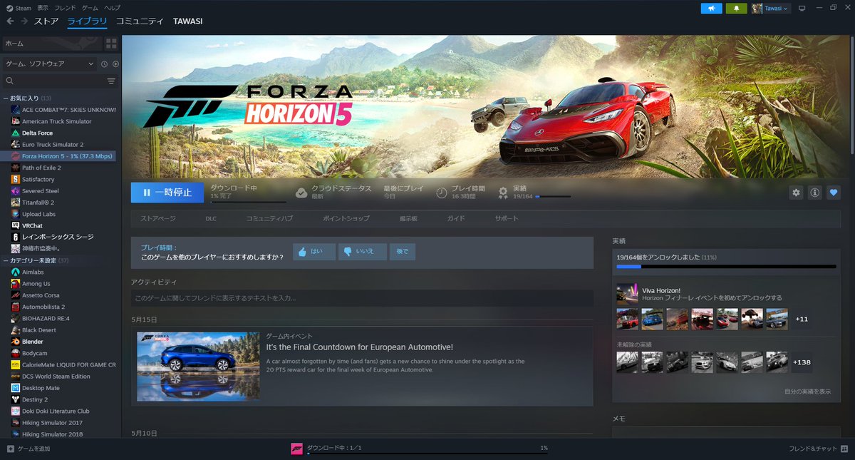Click the recent activity clock filter icon
Image resolution: width=855 pixels, height=460 pixels.
tap(104, 64)
